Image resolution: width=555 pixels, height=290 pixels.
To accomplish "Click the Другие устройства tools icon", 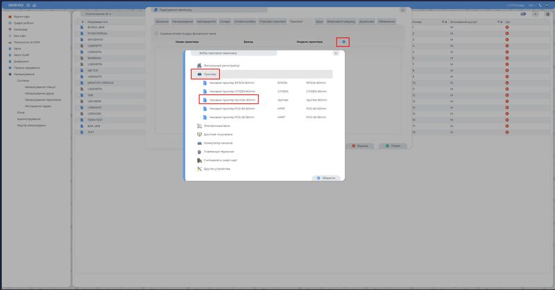I will click(x=199, y=169).
